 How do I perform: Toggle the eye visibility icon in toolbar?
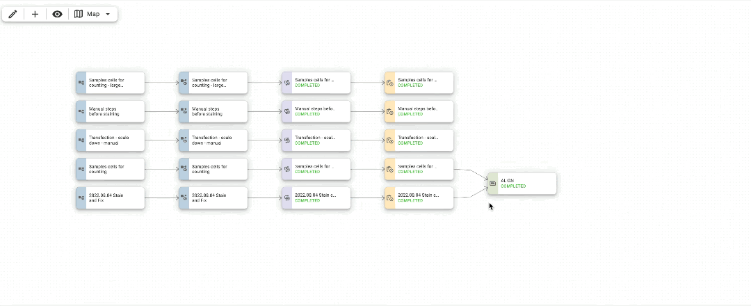click(x=57, y=14)
